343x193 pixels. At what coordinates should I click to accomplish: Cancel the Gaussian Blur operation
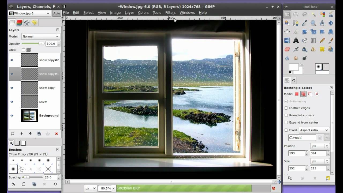pos(273,188)
